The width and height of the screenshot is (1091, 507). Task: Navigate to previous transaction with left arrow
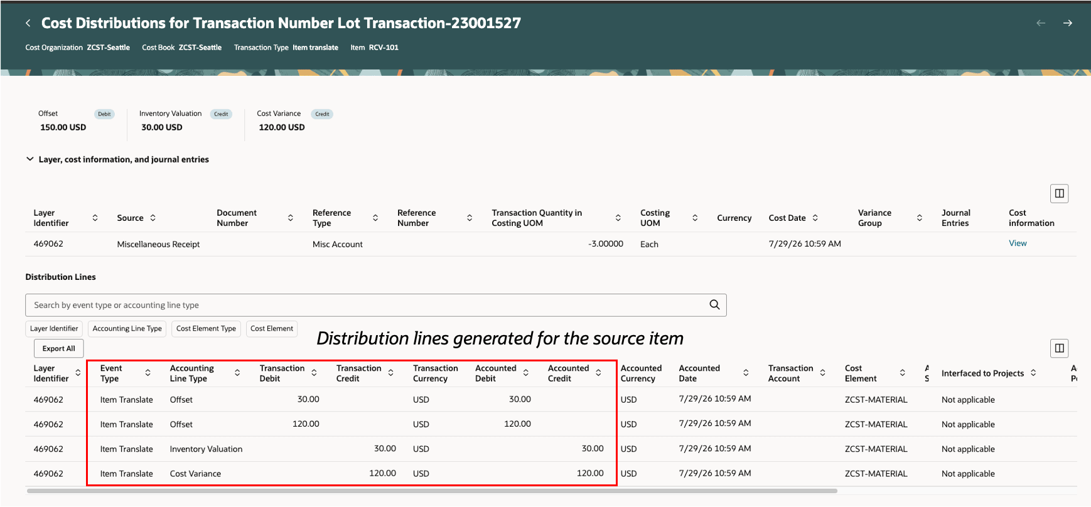point(1041,23)
